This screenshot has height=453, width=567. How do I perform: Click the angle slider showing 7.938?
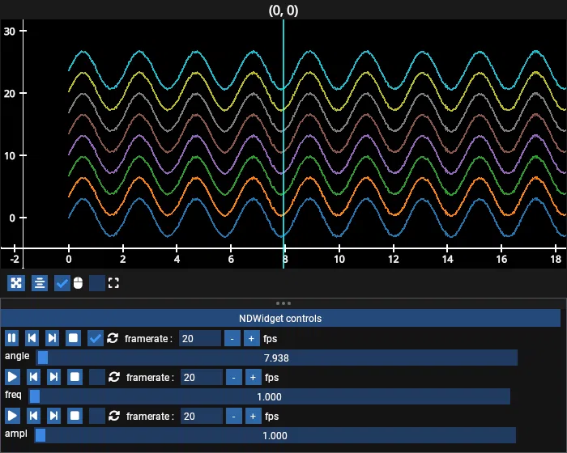click(x=277, y=358)
